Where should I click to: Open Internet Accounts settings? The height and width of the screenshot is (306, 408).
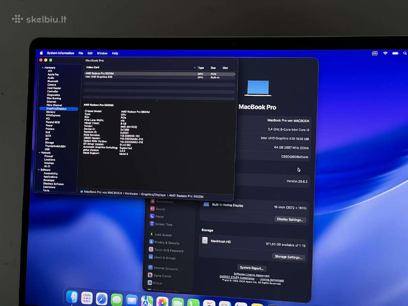pos(163,268)
